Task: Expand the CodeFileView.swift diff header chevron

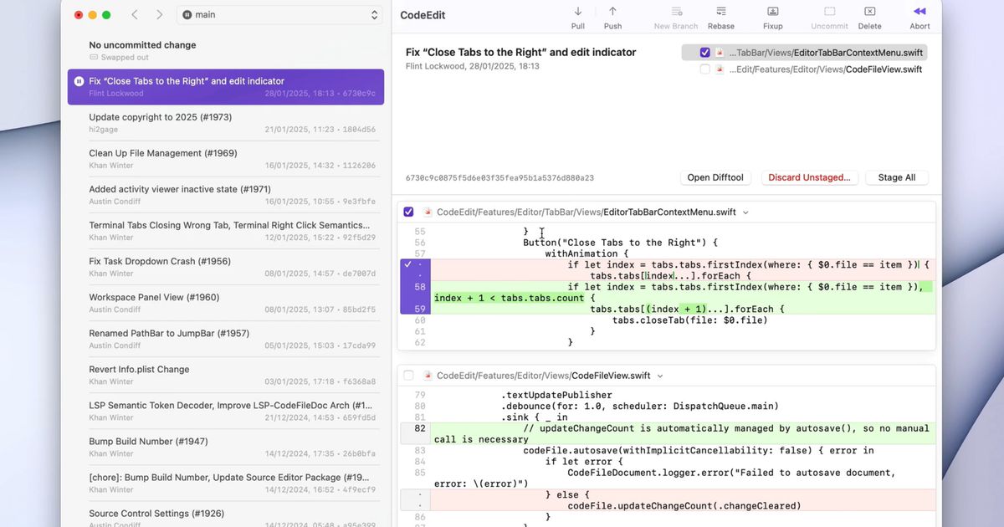Action: tap(660, 376)
